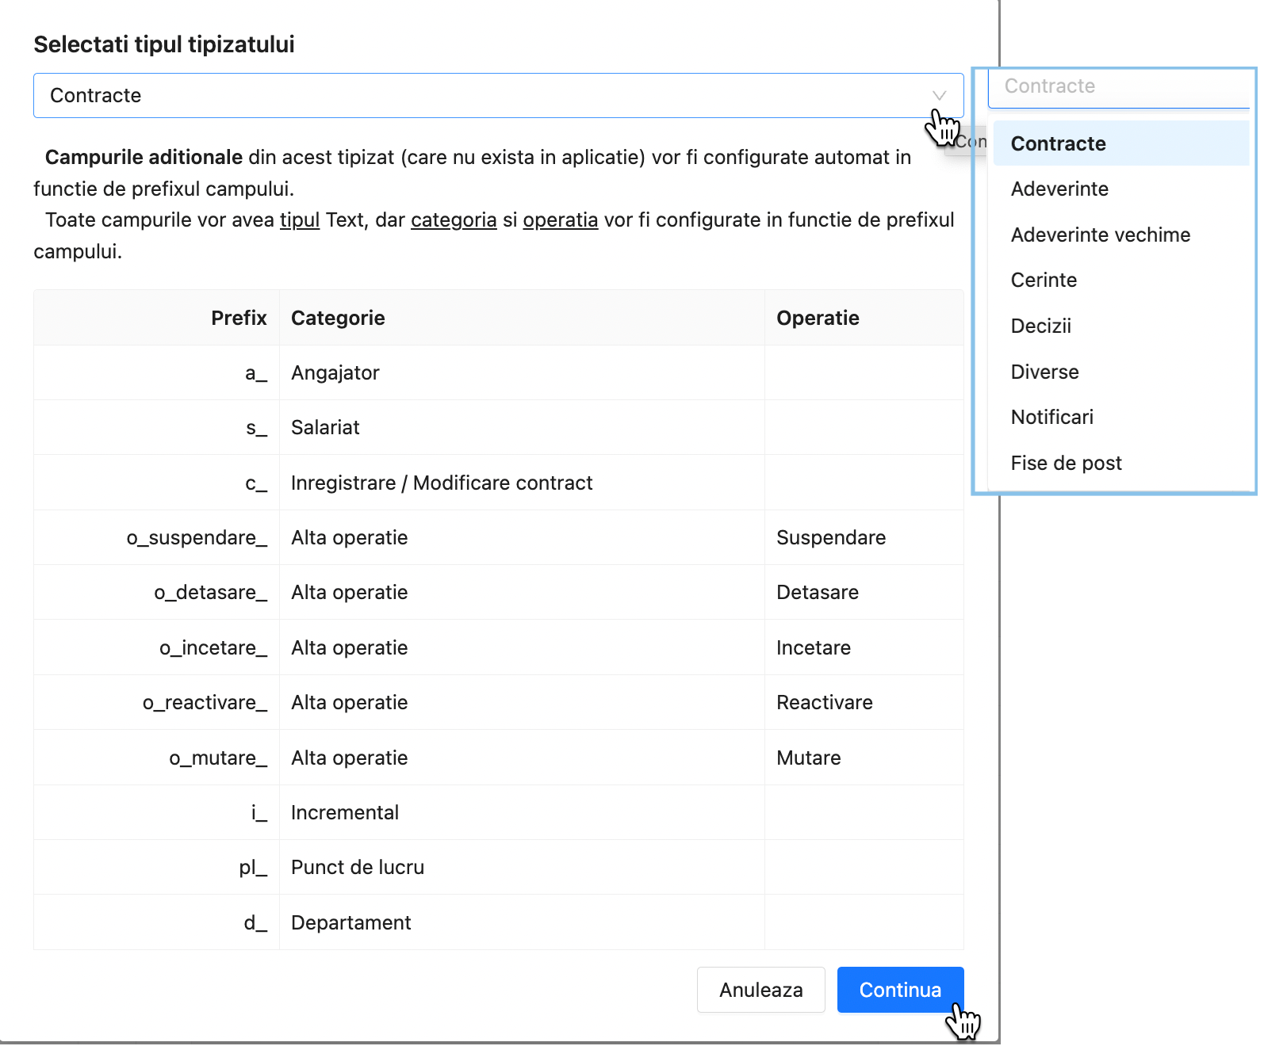Screen dimensions: 1264x1046
Task: Select the o_detasare_ prefix cell
Action: (157, 592)
